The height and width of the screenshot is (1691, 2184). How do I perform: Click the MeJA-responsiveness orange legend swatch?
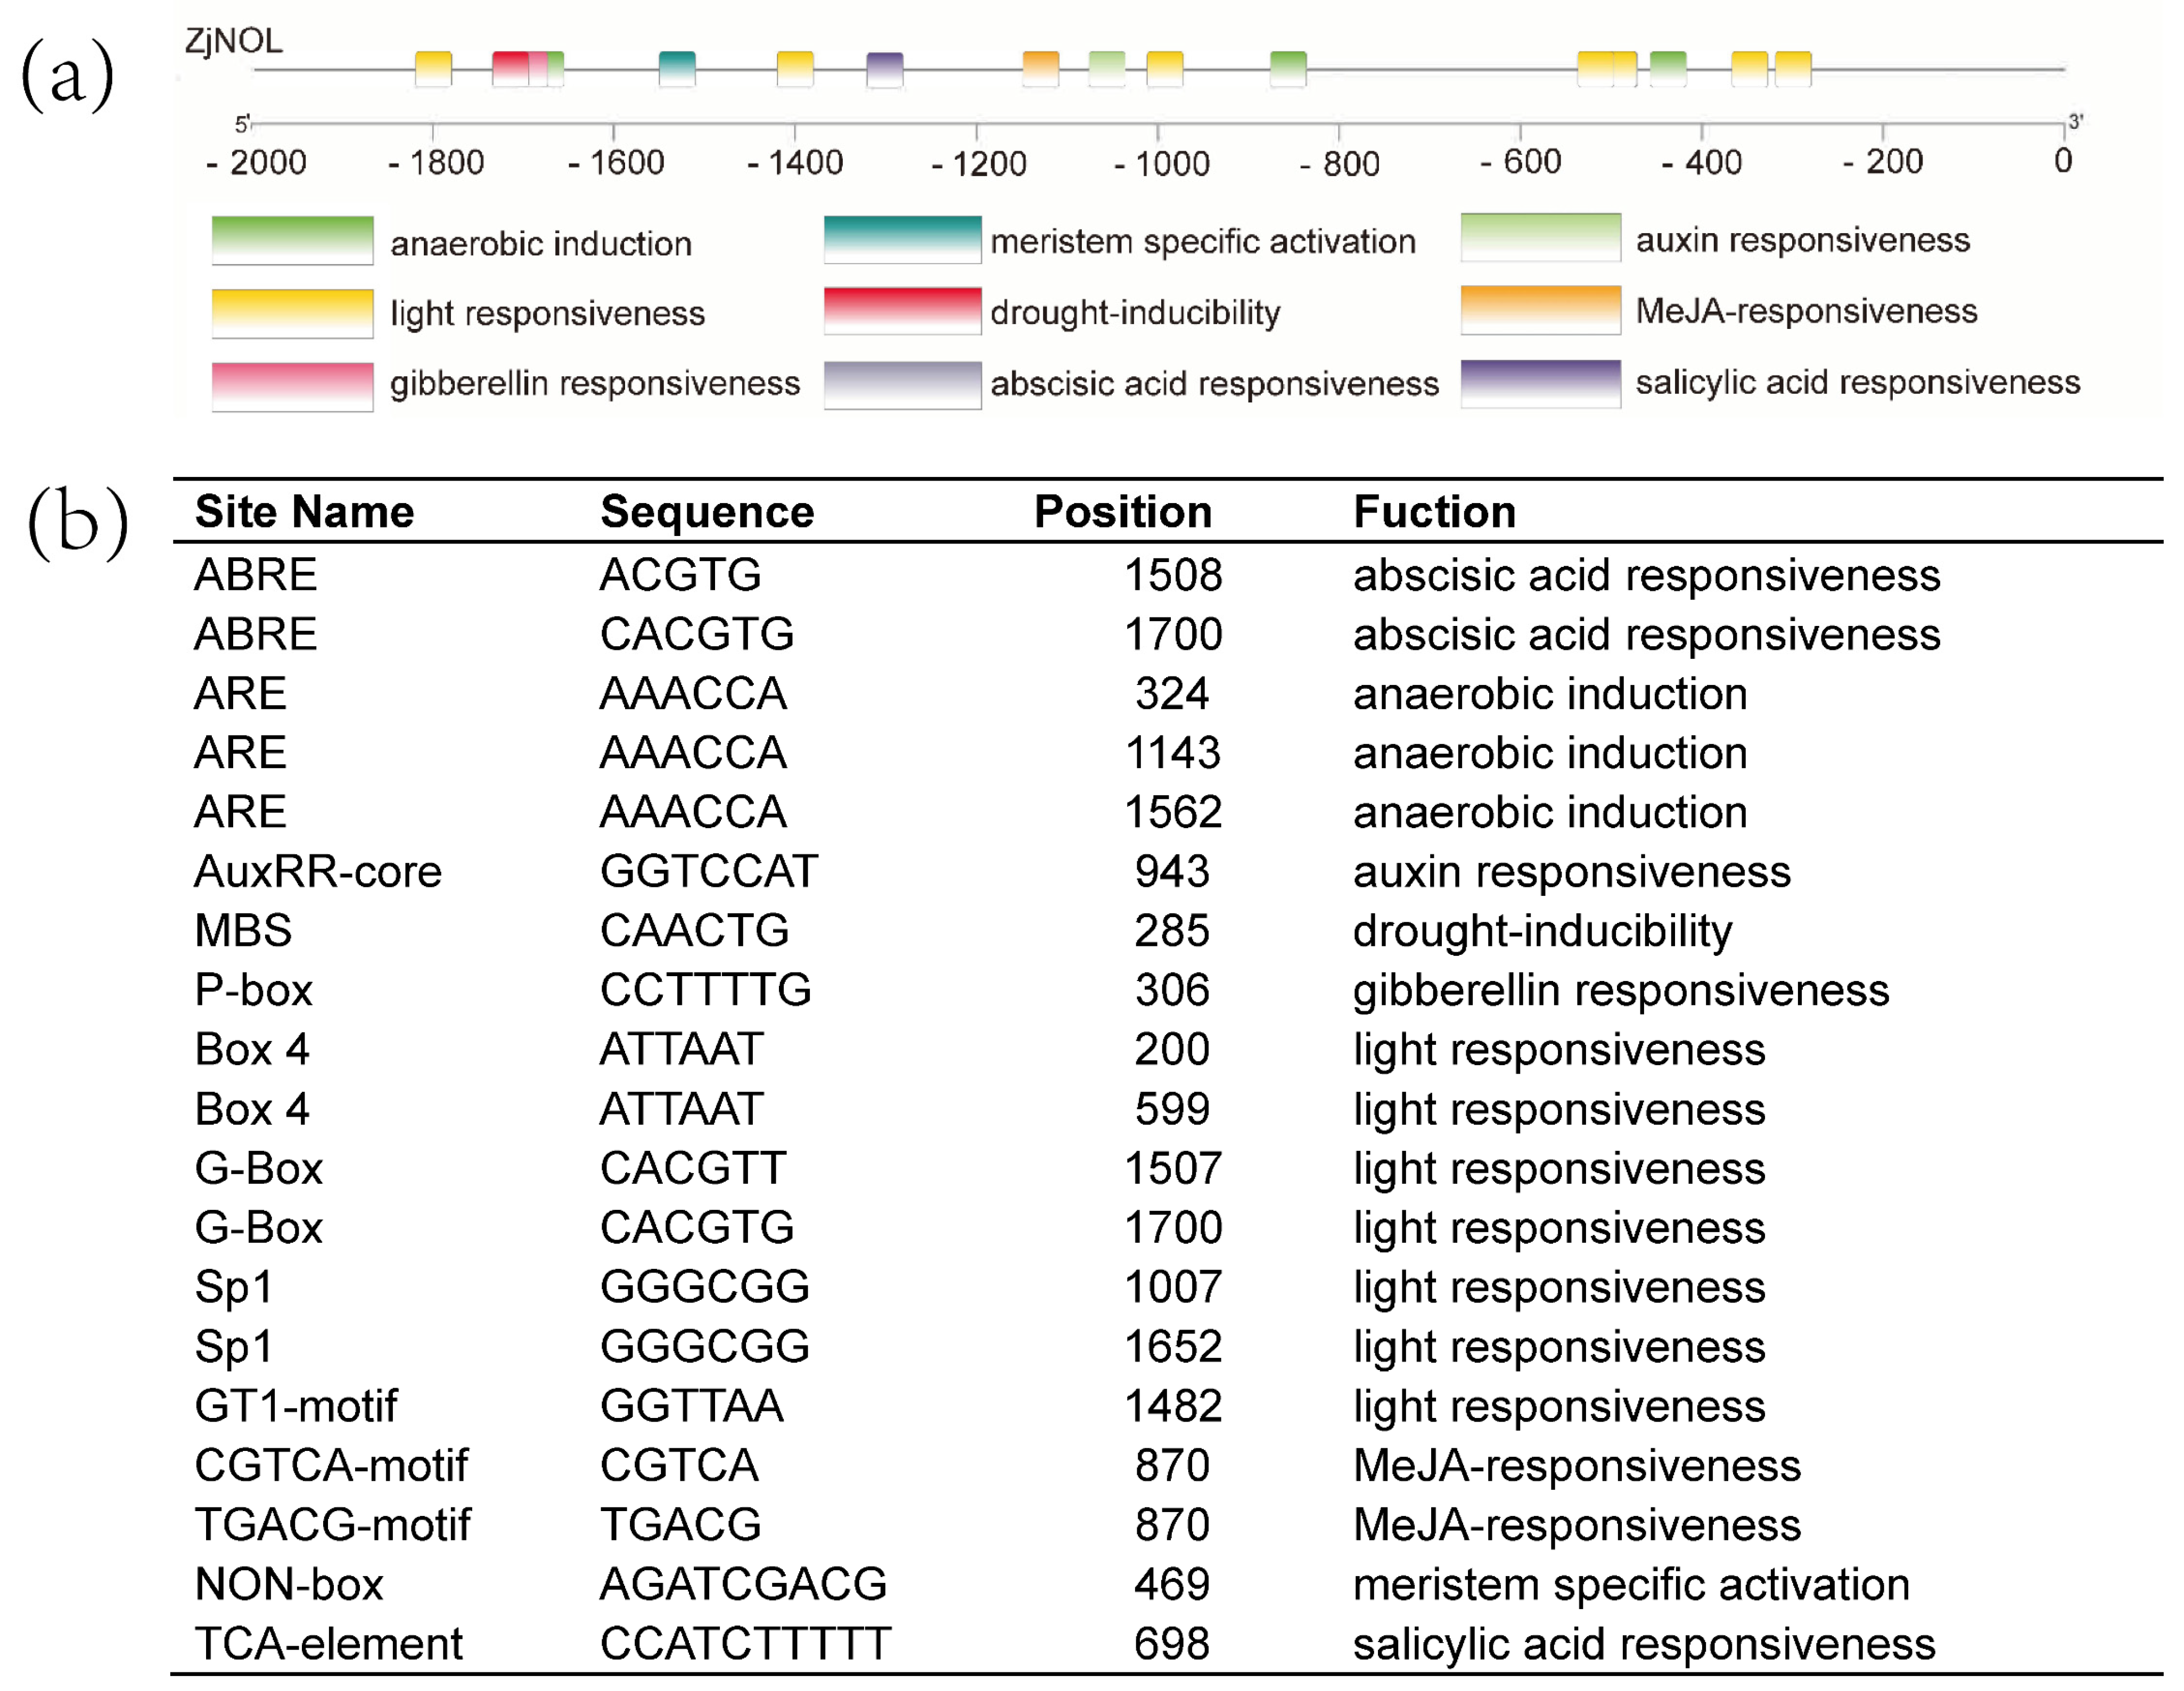click(1540, 310)
